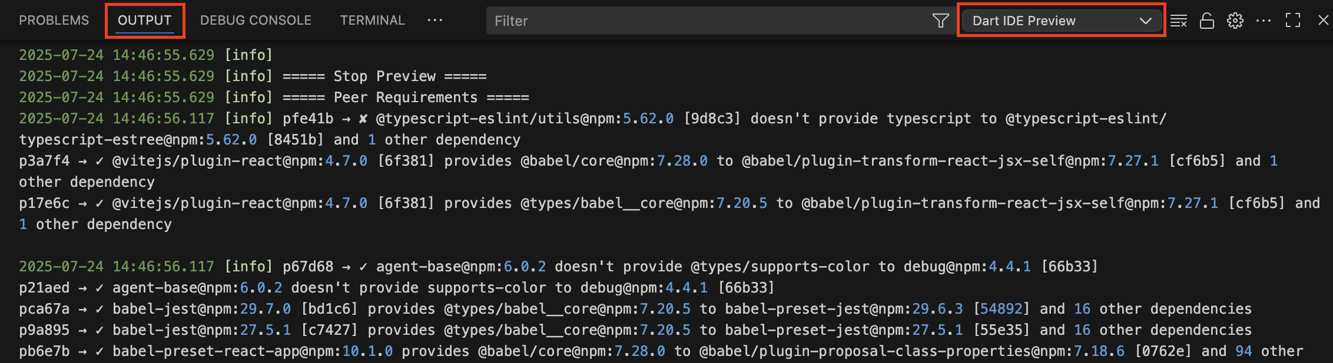
Task: Open the DEBUG CONSOLE tab
Action: coord(256,21)
